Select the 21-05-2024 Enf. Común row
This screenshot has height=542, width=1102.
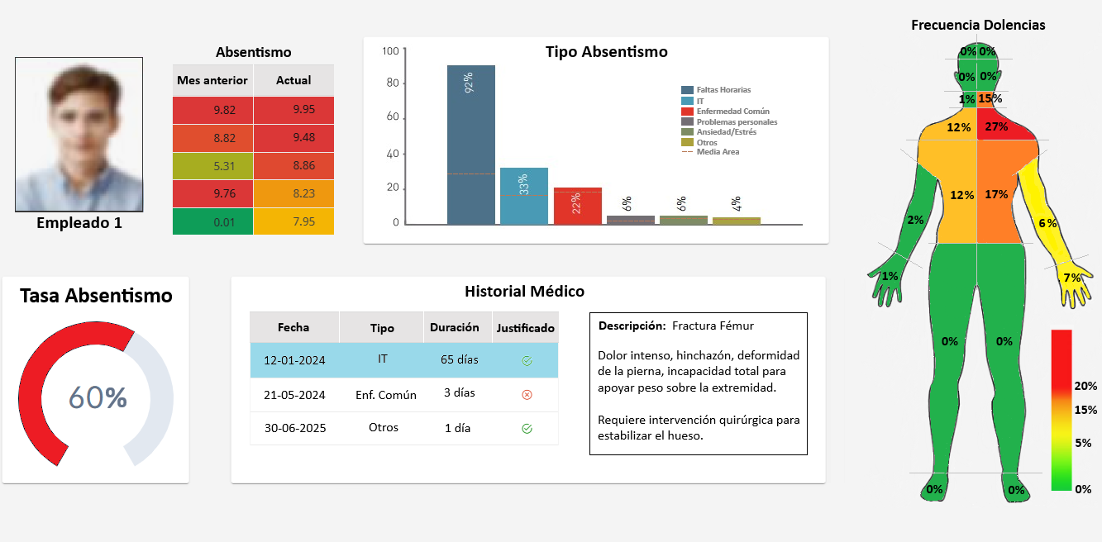pyautogui.click(x=403, y=395)
